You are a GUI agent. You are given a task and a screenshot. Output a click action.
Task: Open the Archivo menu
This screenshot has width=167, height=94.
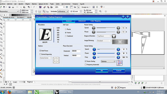[x=3, y=4]
